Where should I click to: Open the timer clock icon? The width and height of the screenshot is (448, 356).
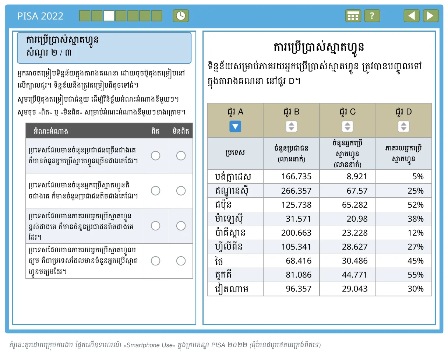pyautogui.click(x=181, y=16)
